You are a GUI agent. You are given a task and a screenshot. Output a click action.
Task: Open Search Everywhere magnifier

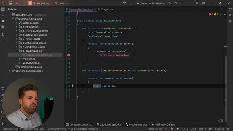[x=197, y=3]
